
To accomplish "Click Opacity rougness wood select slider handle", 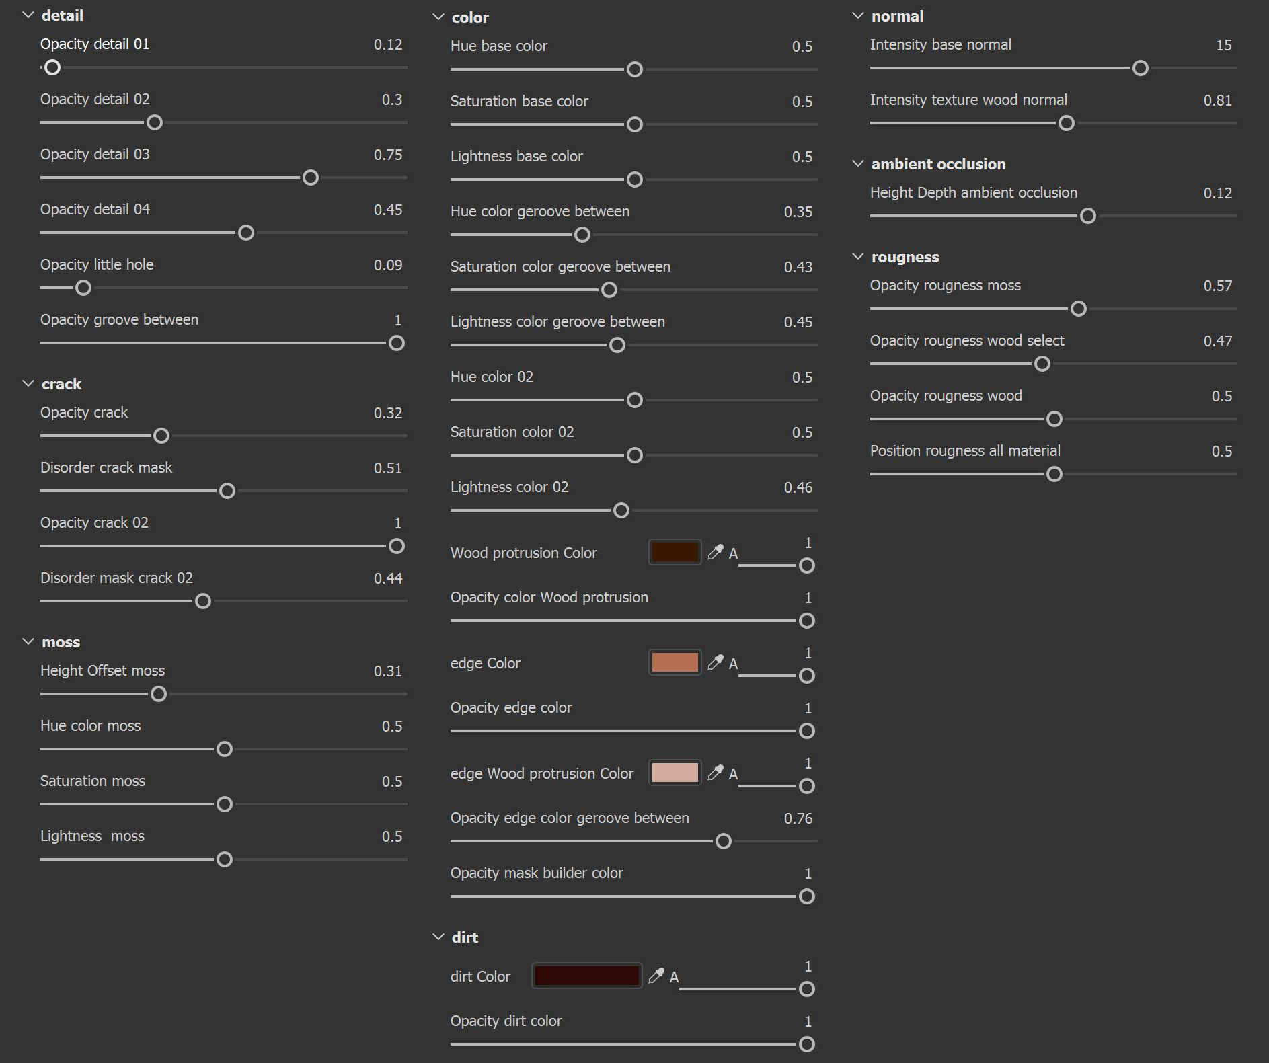I will pos(1042,364).
